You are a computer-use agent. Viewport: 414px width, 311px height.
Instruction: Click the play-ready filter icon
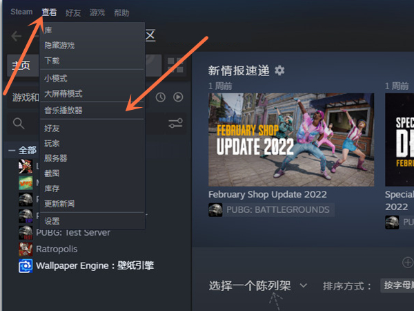178,97
